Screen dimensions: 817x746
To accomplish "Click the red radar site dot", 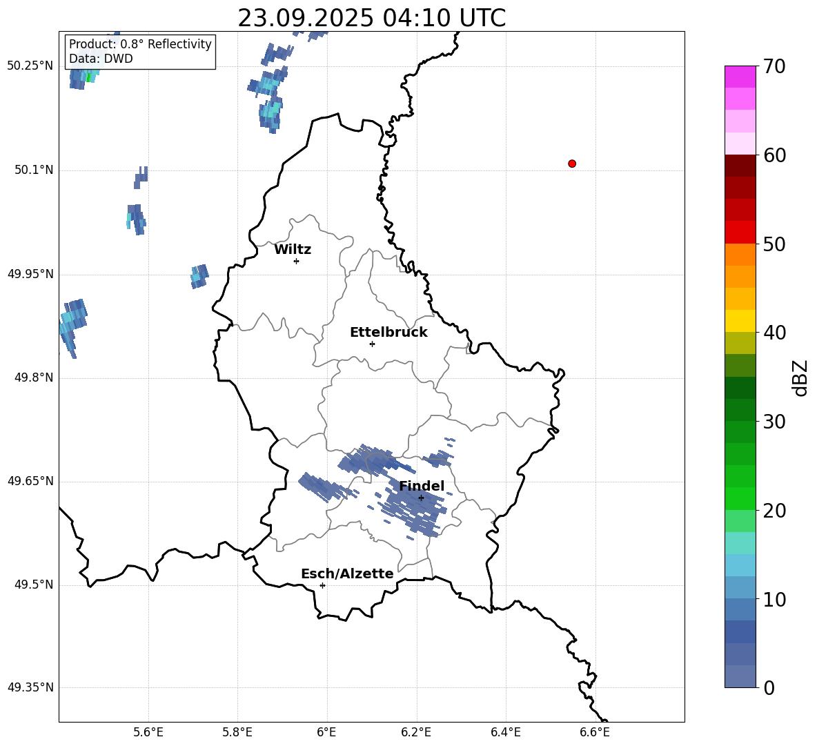I will tap(572, 164).
